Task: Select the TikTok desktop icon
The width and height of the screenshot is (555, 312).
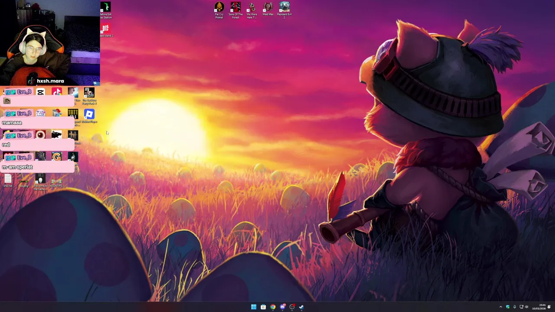Action: coord(56,92)
